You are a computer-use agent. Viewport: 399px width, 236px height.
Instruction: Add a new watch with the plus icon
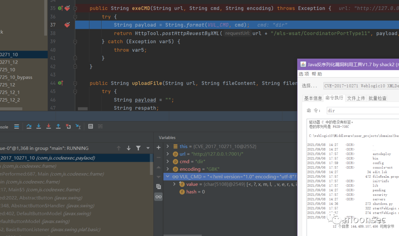[158, 147]
